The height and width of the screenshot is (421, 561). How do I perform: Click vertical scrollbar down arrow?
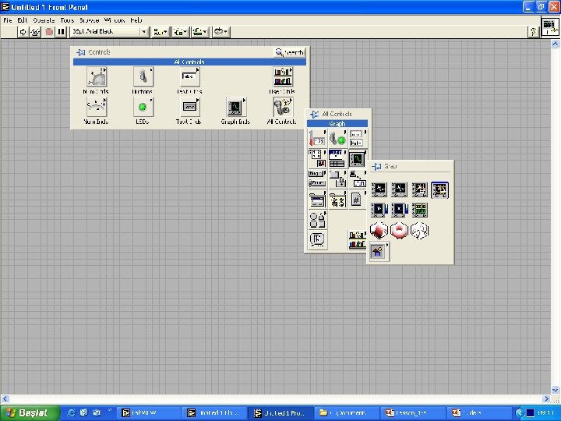coord(555,390)
